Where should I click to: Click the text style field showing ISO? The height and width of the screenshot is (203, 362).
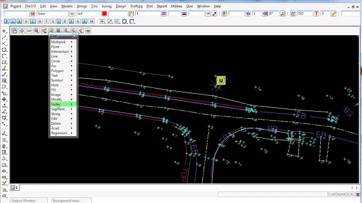(x=305, y=14)
